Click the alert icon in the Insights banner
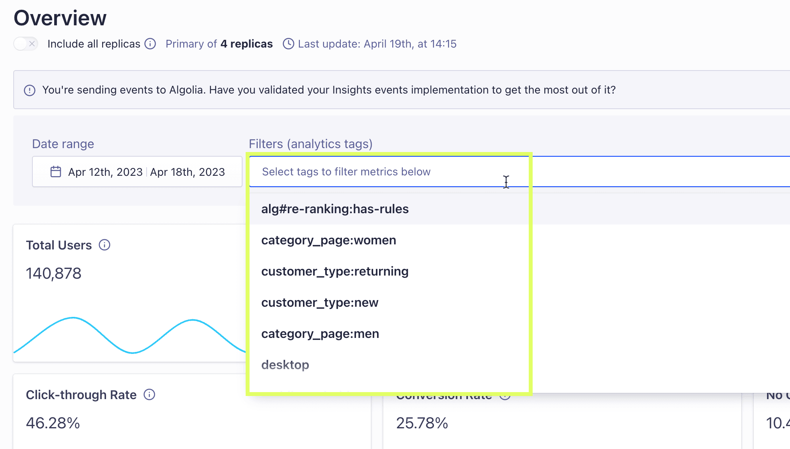Screen dimensions: 790x449 pos(30,90)
